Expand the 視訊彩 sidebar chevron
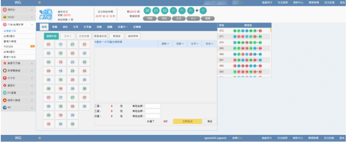Viewport: 347px width, 142px height. 32,10
